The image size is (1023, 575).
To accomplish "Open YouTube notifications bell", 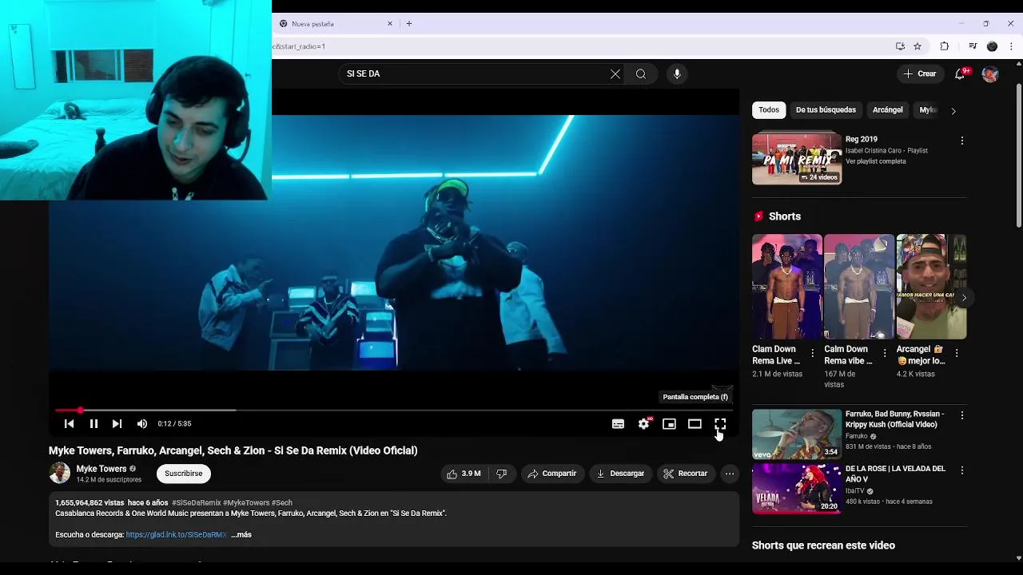I will 961,73.
